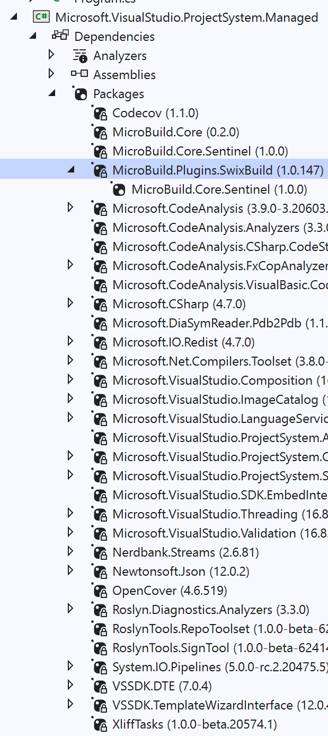328x736 pixels.
Task: Click the transitive package icon under MicroBuild.Plugins.SwixBuild
Action: click(x=118, y=189)
